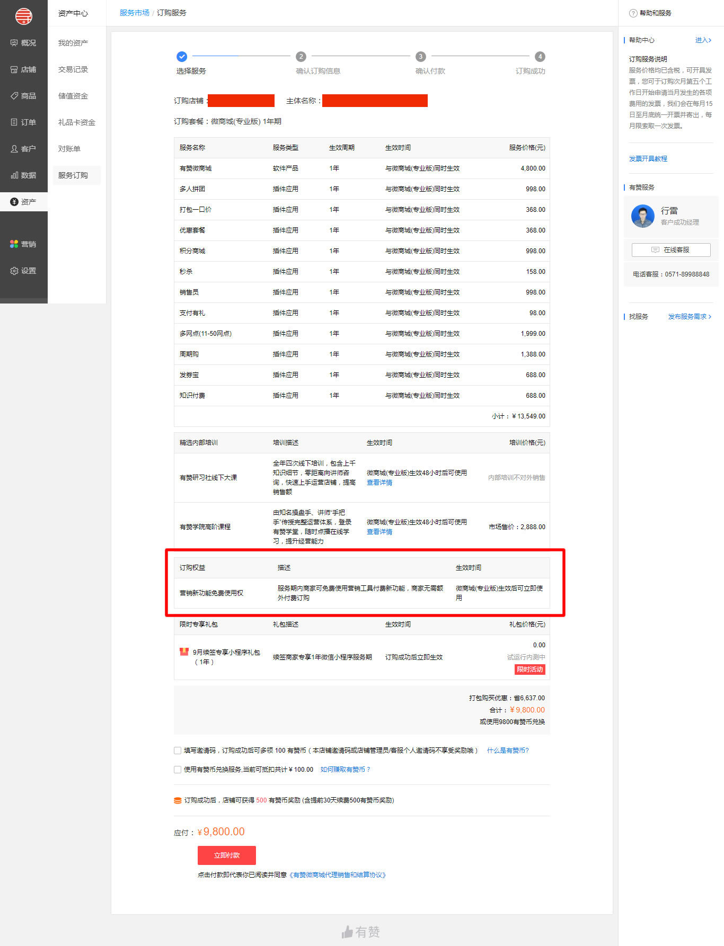Click the 帮助和服务 question icon
This screenshot has width=724, height=946.
coord(633,13)
